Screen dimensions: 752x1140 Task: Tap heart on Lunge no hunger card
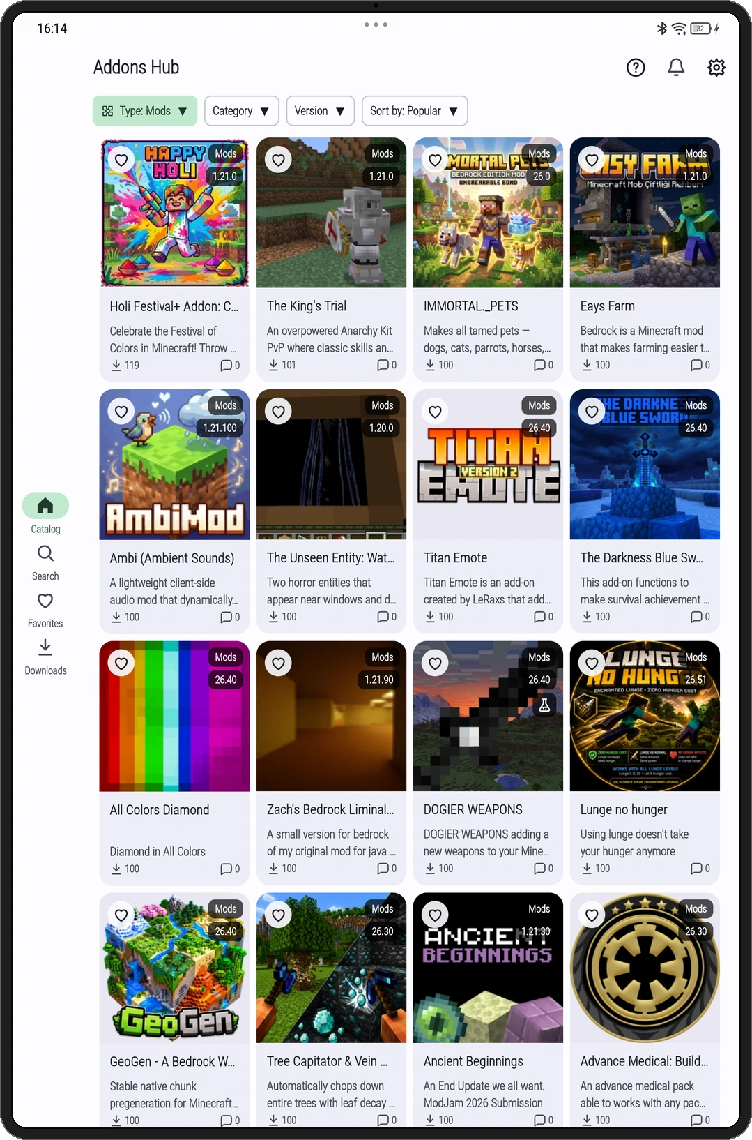[x=592, y=663]
